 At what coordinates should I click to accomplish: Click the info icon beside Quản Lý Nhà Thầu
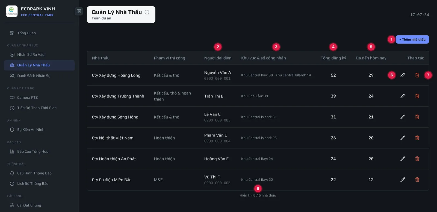(x=147, y=12)
